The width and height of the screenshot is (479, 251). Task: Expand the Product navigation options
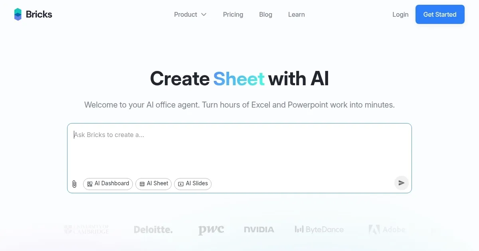[x=190, y=14]
